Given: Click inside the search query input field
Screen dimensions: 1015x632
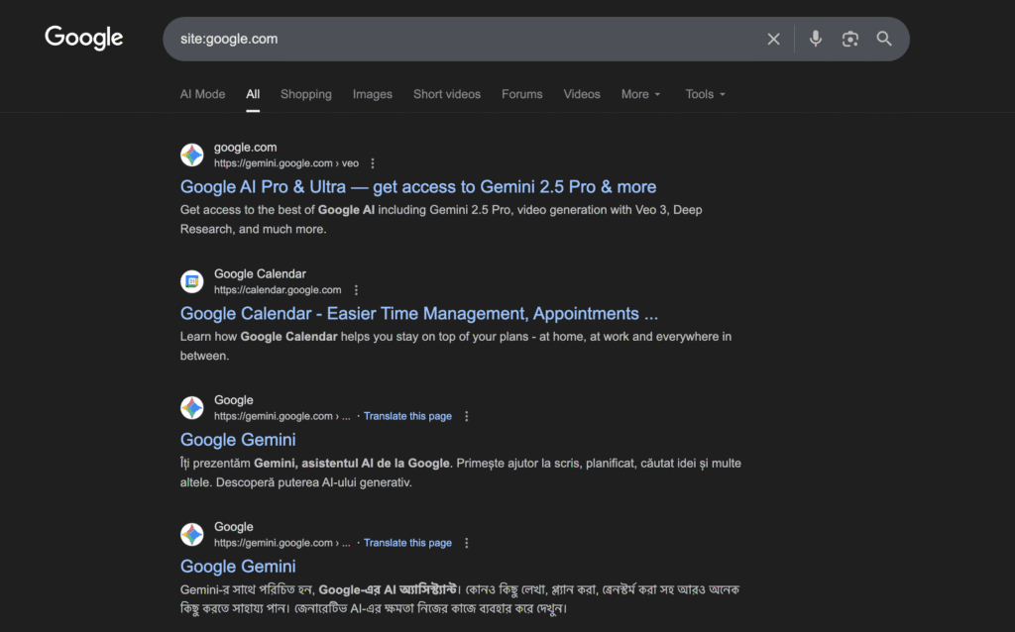Looking at the screenshot, I should tap(446, 39).
